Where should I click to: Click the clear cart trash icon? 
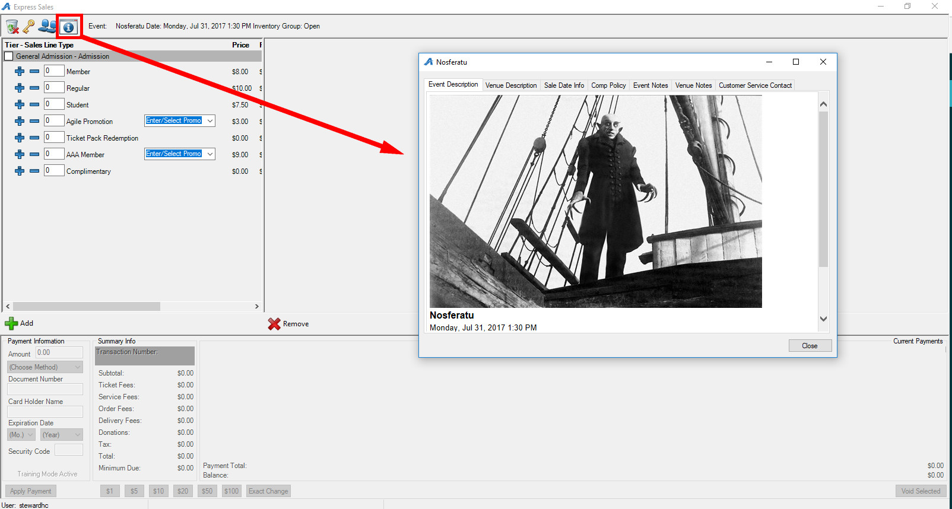(x=12, y=27)
